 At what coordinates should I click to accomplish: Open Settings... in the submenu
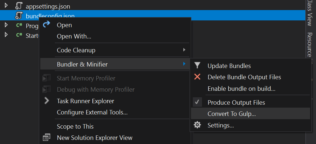pos(251,125)
